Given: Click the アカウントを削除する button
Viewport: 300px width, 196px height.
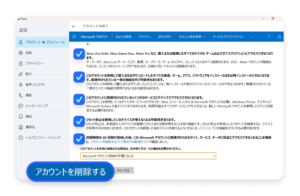Looking at the screenshot, I should pyautogui.click(x=70, y=172).
